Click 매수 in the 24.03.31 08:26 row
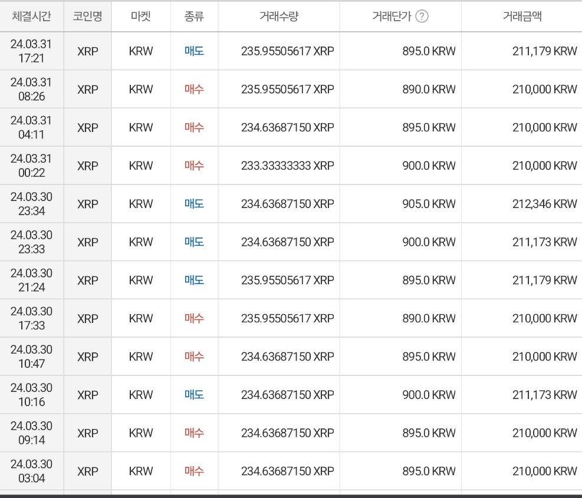Image resolution: width=582 pixels, height=498 pixels. pyautogui.click(x=194, y=90)
